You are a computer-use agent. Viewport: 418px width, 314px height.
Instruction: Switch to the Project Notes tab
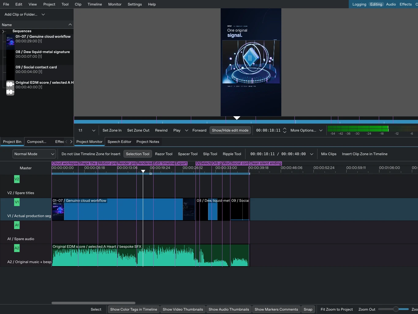(148, 142)
